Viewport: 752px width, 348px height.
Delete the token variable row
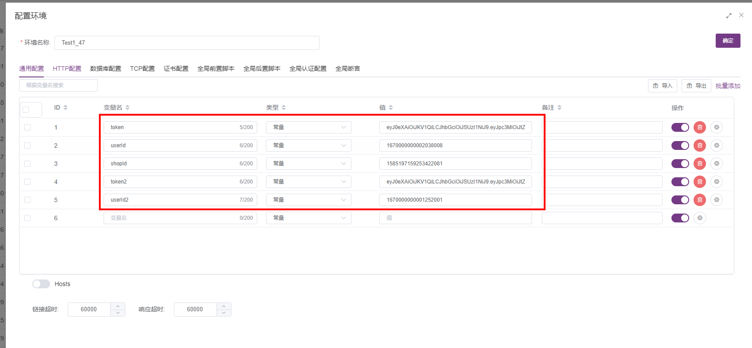point(699,127)
